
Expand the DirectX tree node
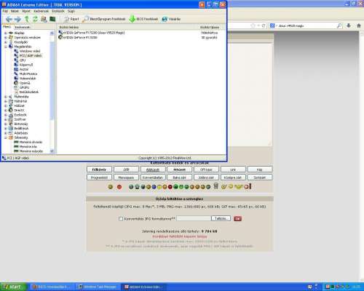(6, 111)
